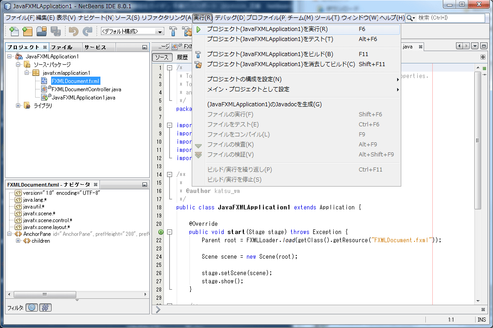The width and height of the screenshot is (493, 328).
Task: Expand the children node in navigator
Action: (x=18, y=241)
